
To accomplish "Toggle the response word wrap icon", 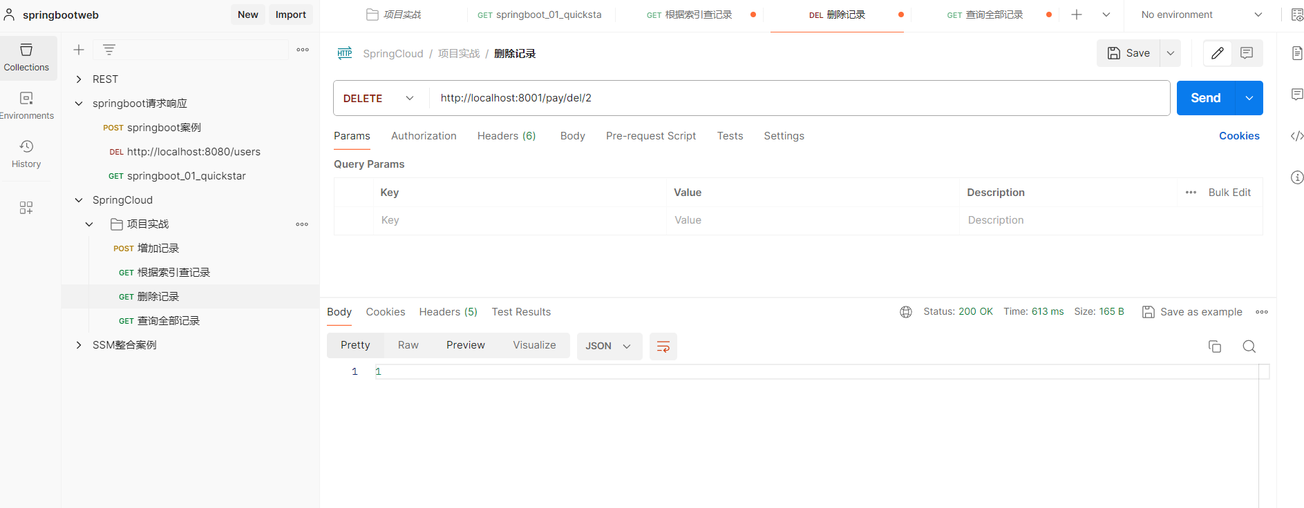I will point(663,346).
